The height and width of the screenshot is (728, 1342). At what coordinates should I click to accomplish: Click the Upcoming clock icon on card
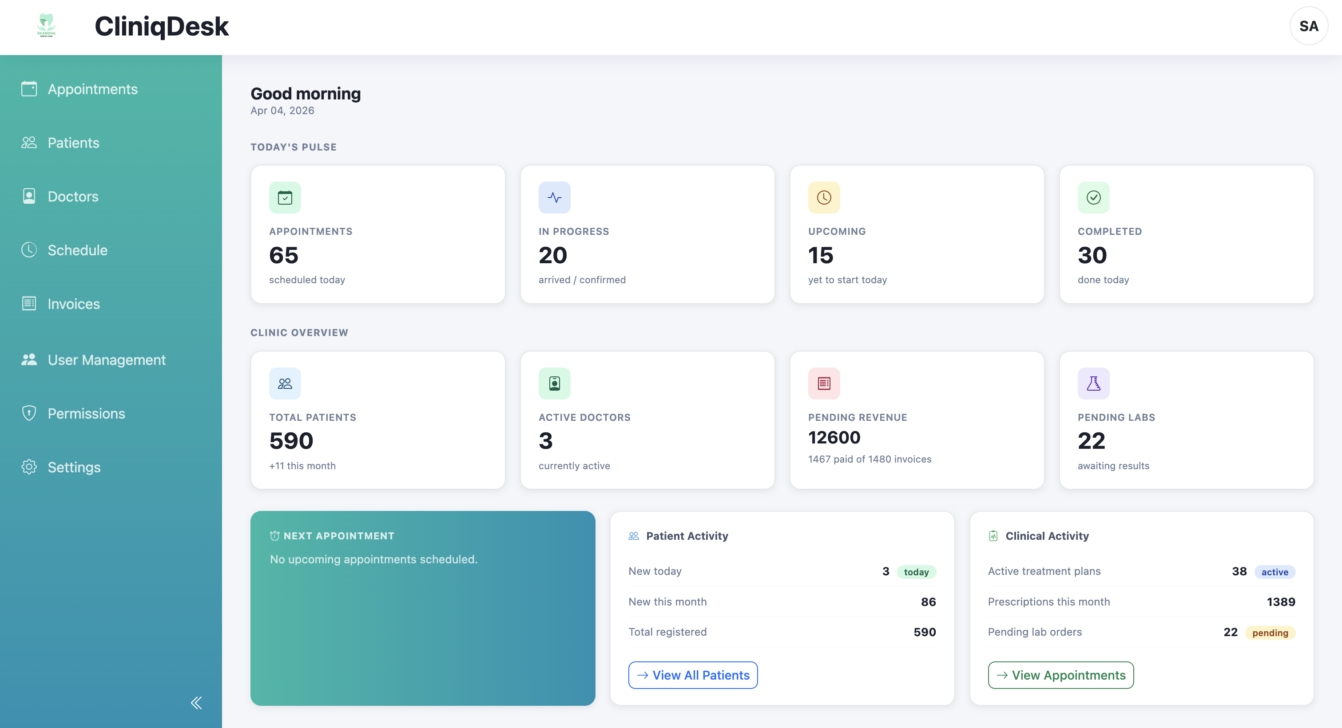(824, 198)
